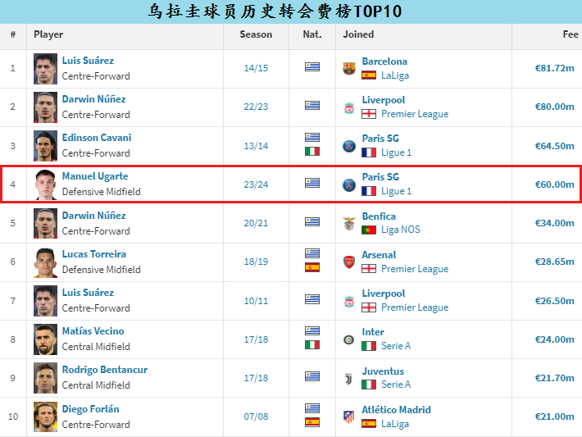This screenshot has height=437, width=582.
Task: Click Paris SG crest in Cavani row
Action: pyautogui.click(x=349, y=146)
